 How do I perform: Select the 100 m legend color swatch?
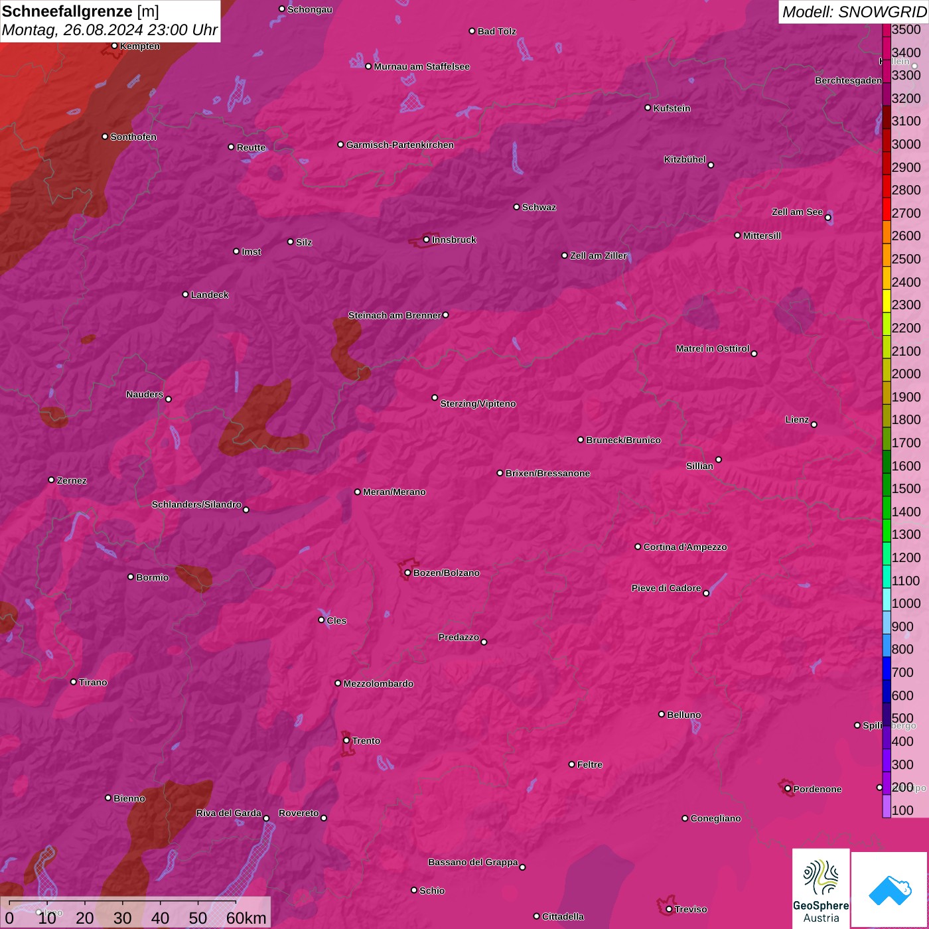pyautogui.click(x=887, y=806)
